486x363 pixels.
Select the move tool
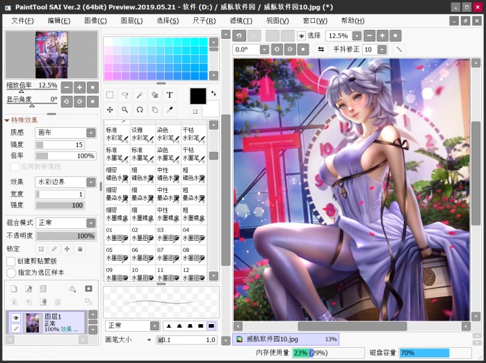point(110,110)
